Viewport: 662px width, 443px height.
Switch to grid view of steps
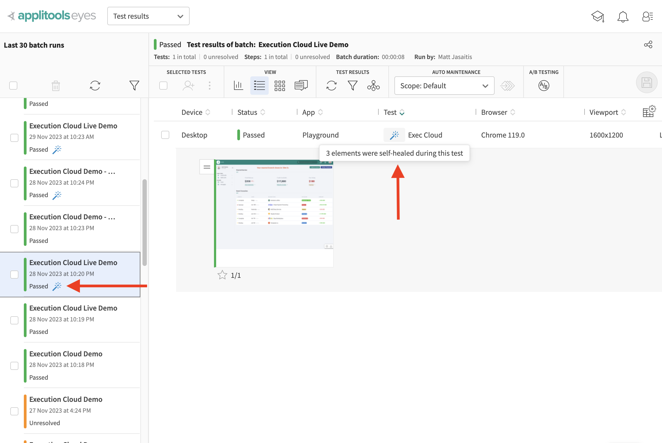(x=280, y=86)
